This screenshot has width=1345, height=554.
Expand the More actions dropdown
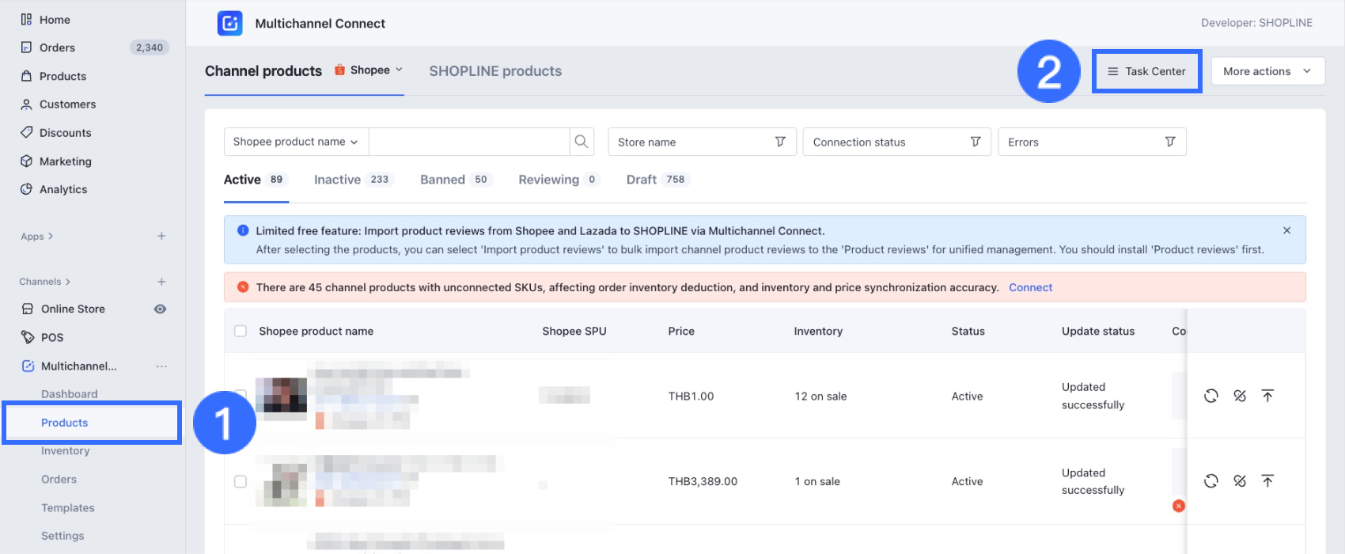point(1267,71)
